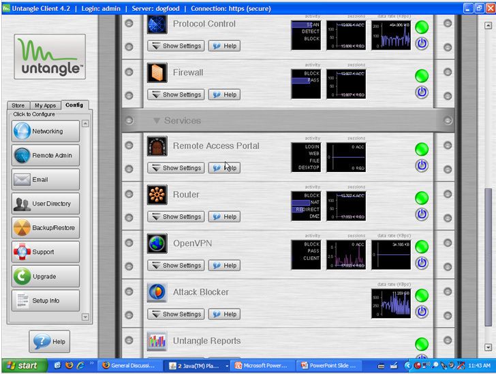This screenshot has height=374, width=496.
Task: Click config list scroll-down arrow
Action: [x=85, y=317]
